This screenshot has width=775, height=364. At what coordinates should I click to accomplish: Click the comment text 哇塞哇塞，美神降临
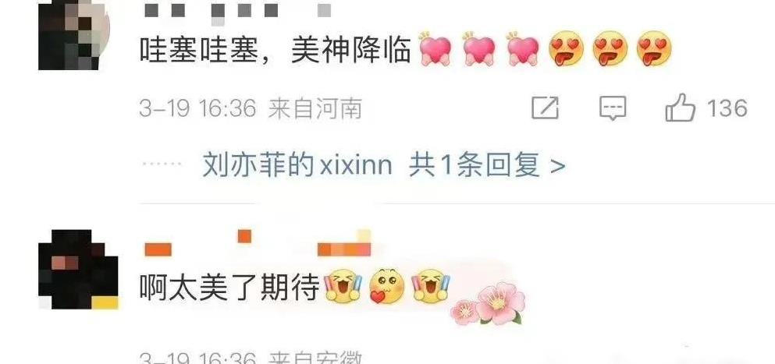coord(276,49)
